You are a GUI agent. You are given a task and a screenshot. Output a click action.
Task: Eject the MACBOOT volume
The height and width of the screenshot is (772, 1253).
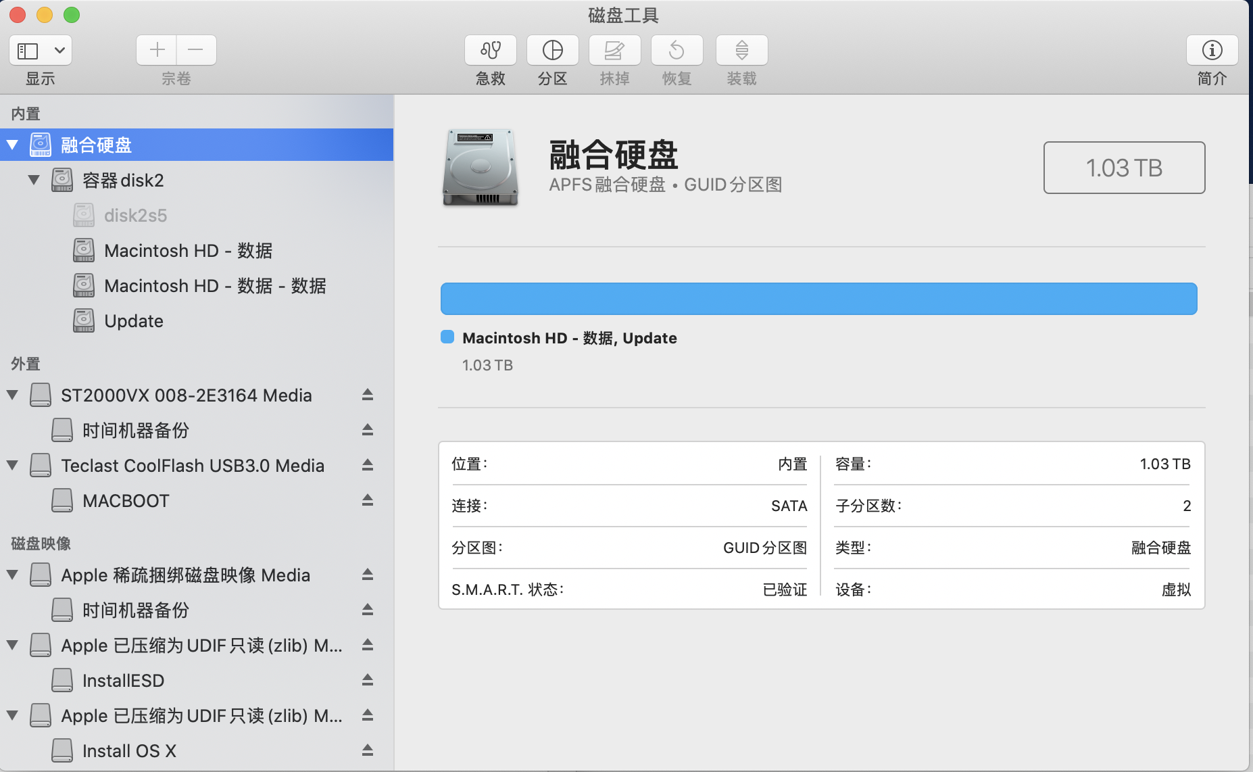(x=367, y=500)
